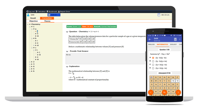
Task: Click the final answer text box
Action: click(105, 59)
